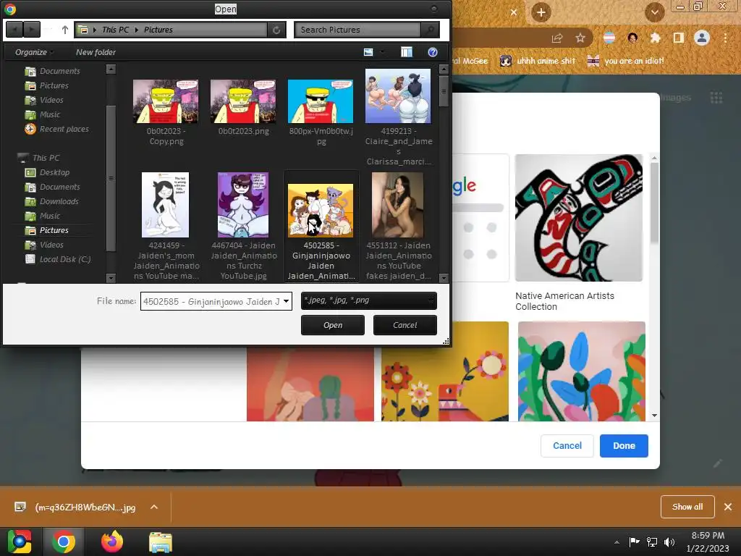Click the network icon in system tray
Screen dimensions: 741x556
(x=652, y=542)
